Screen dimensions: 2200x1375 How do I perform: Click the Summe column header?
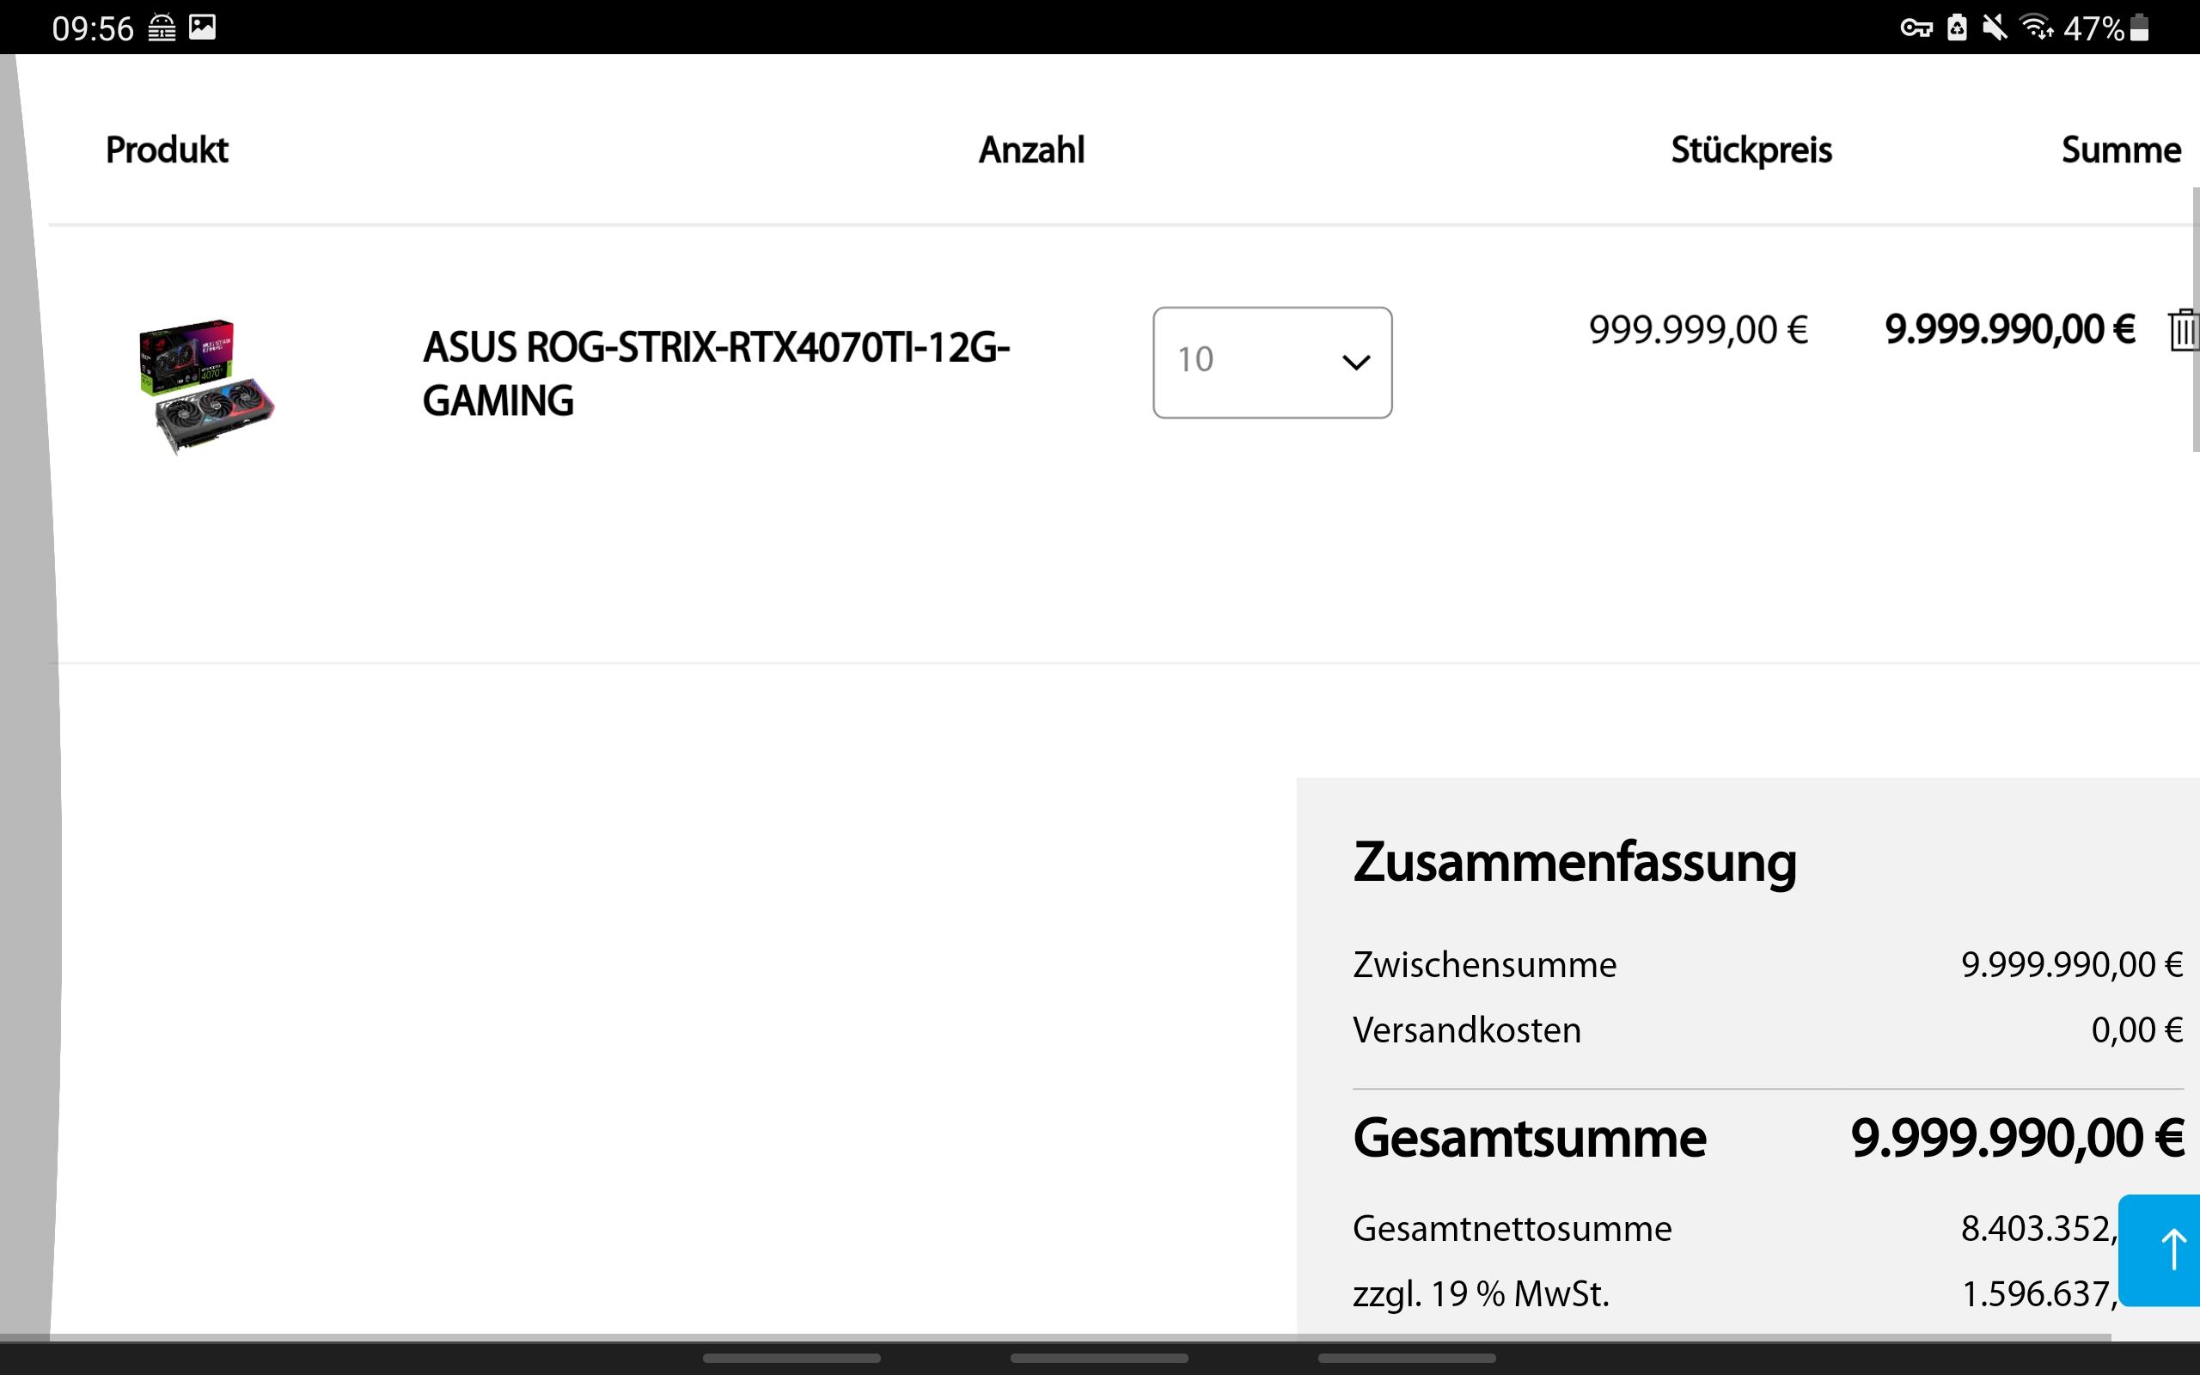pyautogui.click(x=2121, y=150)
